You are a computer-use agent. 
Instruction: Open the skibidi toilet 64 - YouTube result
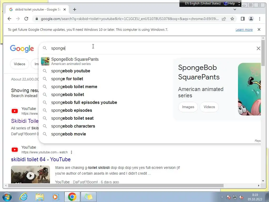point(41,159)
